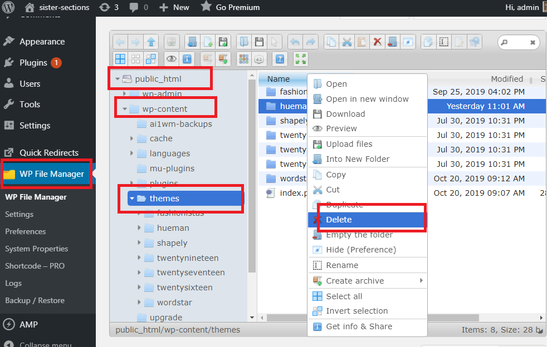
Task: Click Go Premium in admin bar
Action: 231,7
